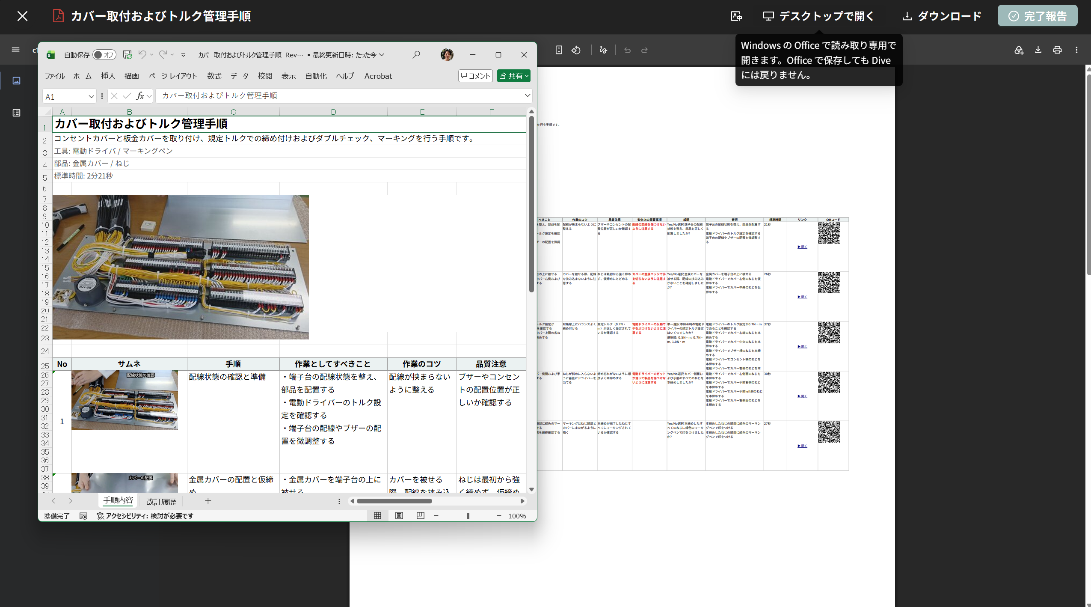Select the draw annotation icon in PDF toolbar

(603, 50)
